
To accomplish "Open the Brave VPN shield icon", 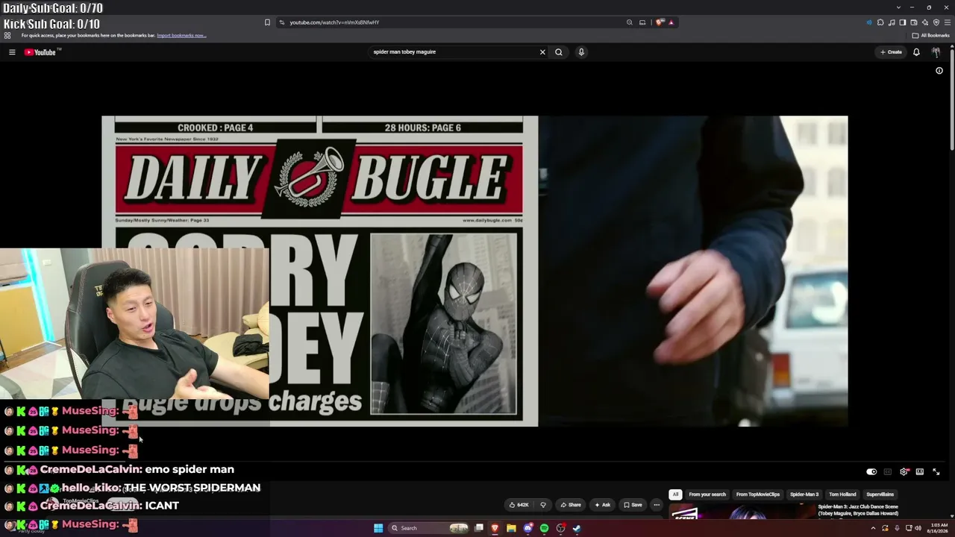I will [x=936, y=22].
